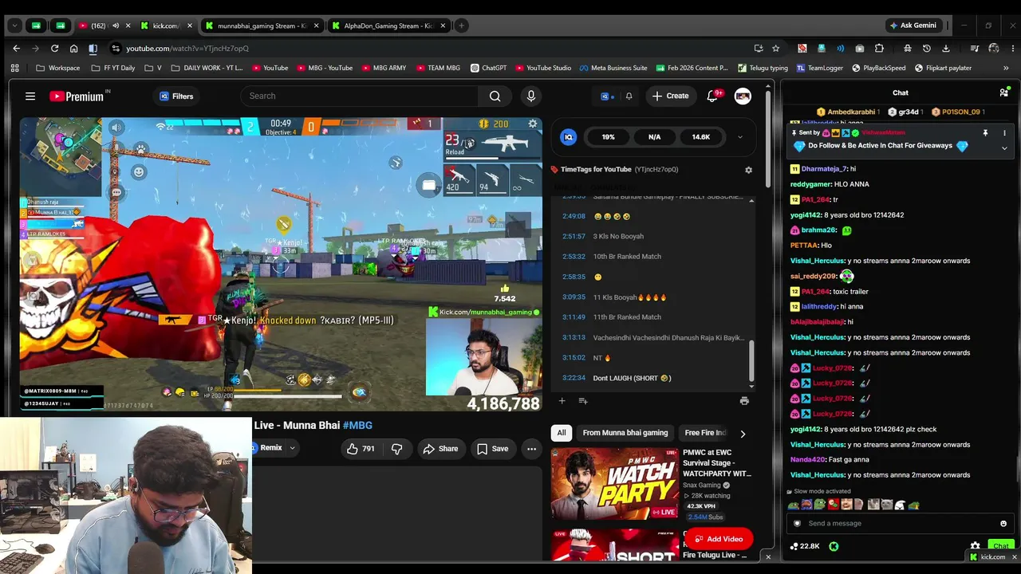Screen dimensions: 1021x574
Task: Show hidden bookmarks overflow chevron
Action: coord(1007,68)
